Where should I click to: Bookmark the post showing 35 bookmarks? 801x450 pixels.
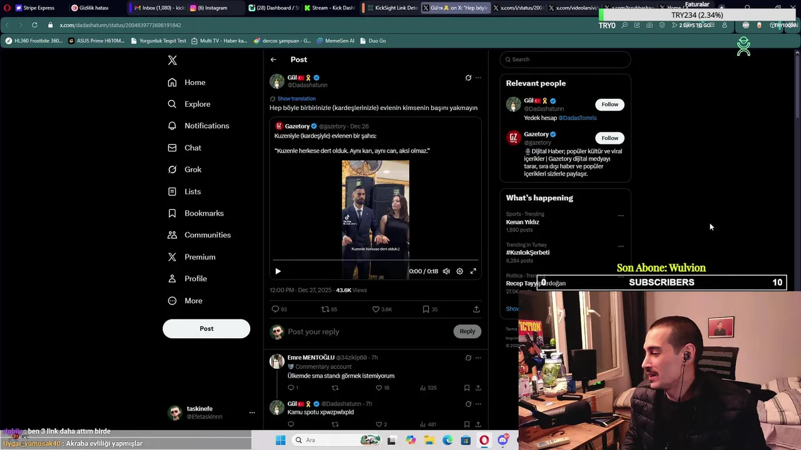tap(430, 309)
